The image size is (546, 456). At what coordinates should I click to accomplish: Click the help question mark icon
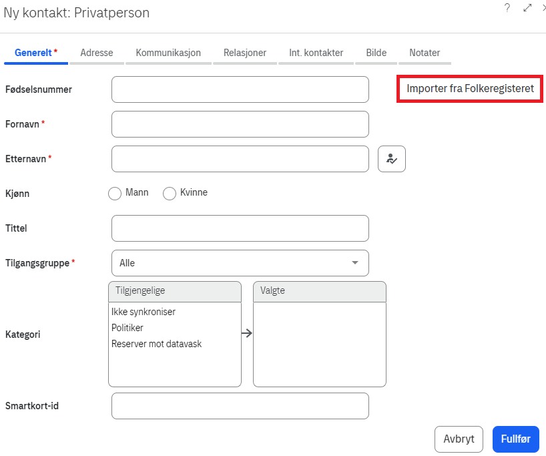[507, 8]
